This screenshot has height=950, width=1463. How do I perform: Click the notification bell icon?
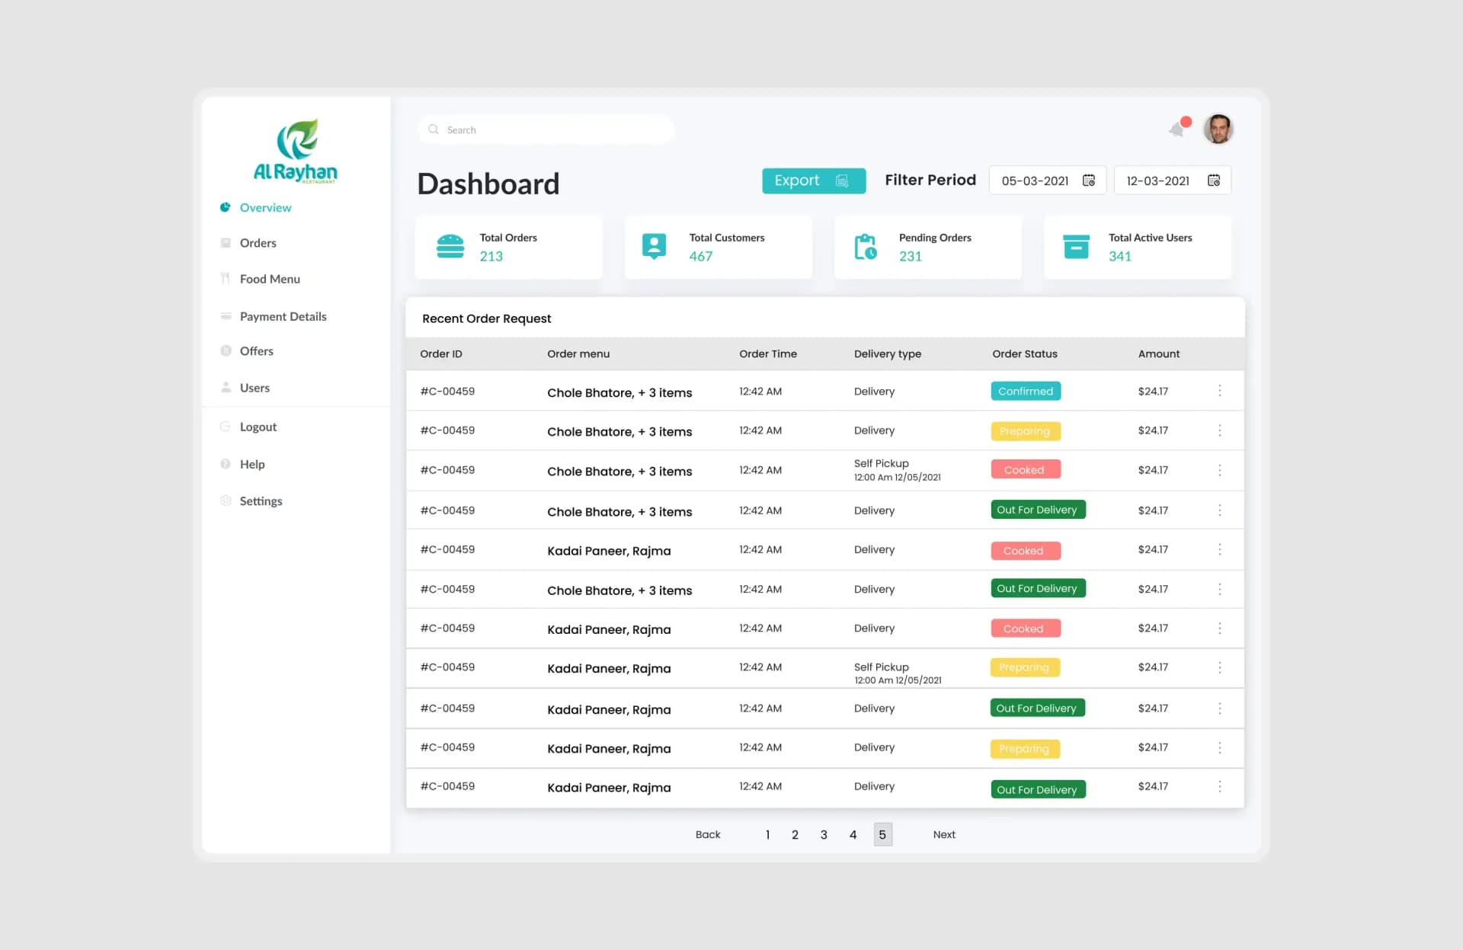(x=1178, y=129)
